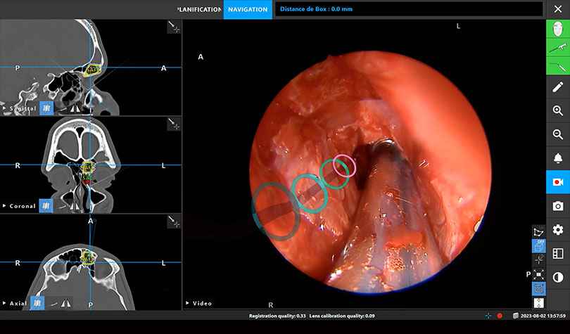Toggle video recording button
570x334 pixels.
point(558,181)
